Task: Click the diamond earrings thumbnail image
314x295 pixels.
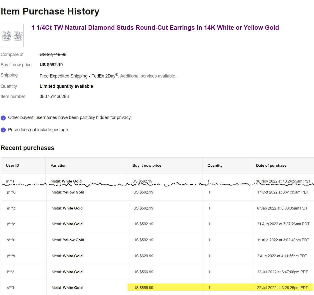Action: click(x=12, y=35)
